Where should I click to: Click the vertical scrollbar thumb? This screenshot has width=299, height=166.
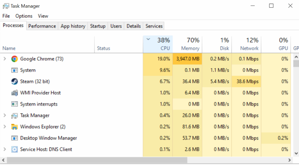pyautogui.click(x=296, y=63)
